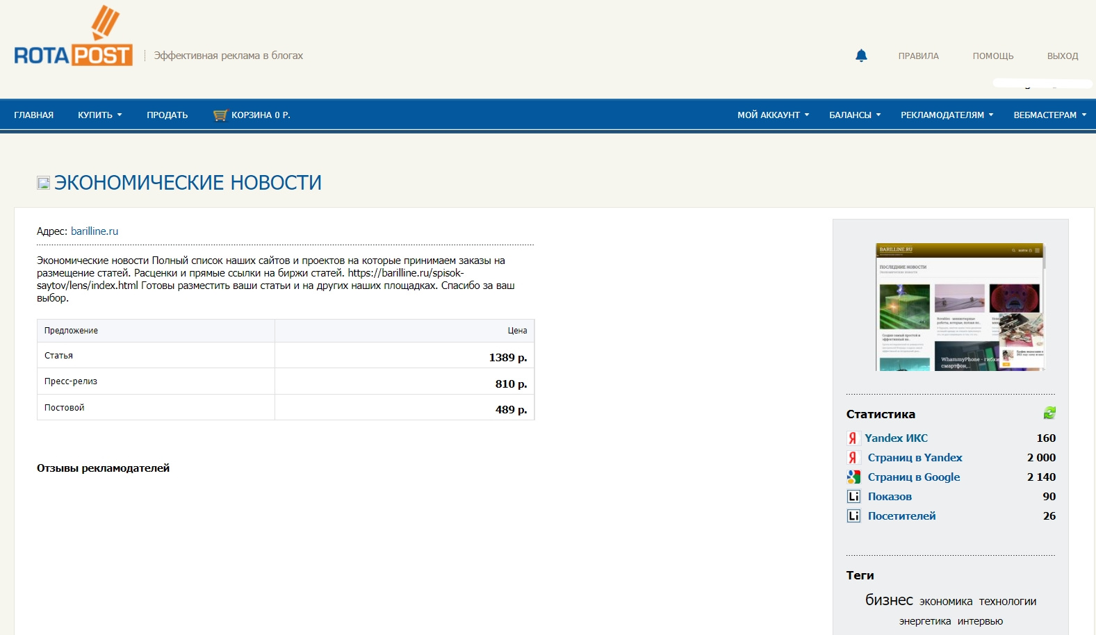Open the ПРОДАТЬ menu item
The image size is (1096, 635).
tap(167, 115)
